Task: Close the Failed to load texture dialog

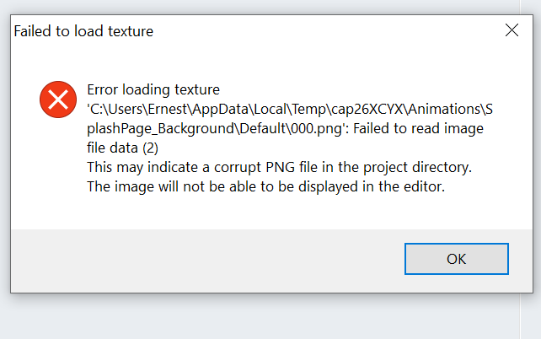Action: point(512,30)
